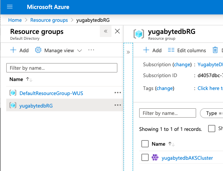Enable the Show hidden types checkbox
The height and width of the screenshot is (171, 223).
pos(211,129)
